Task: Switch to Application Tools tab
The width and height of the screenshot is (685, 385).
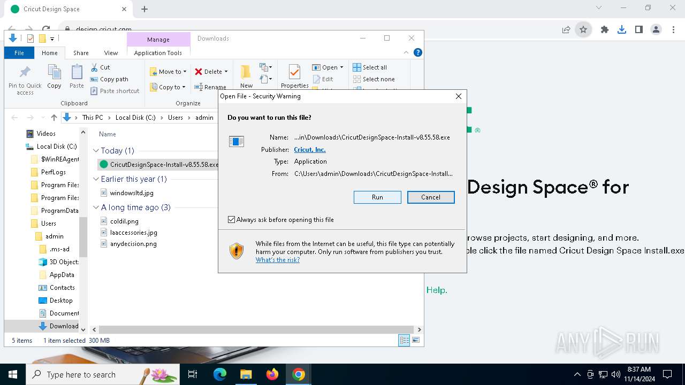Action: pyautogui.click(x=158, y=53)
